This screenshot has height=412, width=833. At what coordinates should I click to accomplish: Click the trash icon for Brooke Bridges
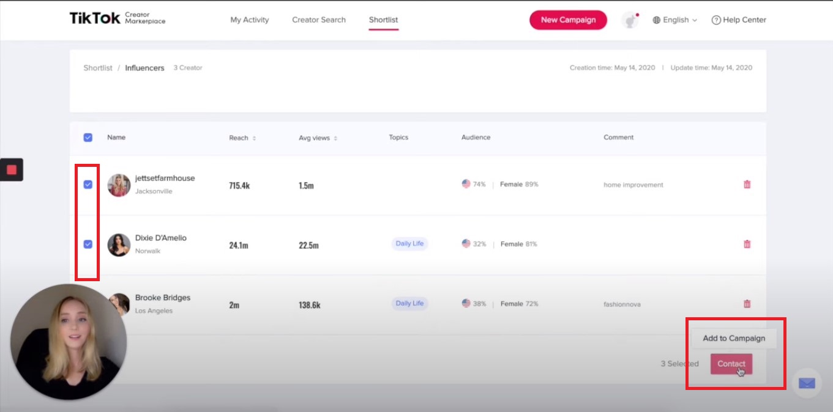[747, 304]
